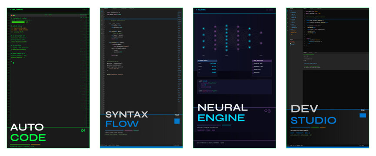
Task: Open the Training Metrics panel header
Action: (x=207, y=61)
